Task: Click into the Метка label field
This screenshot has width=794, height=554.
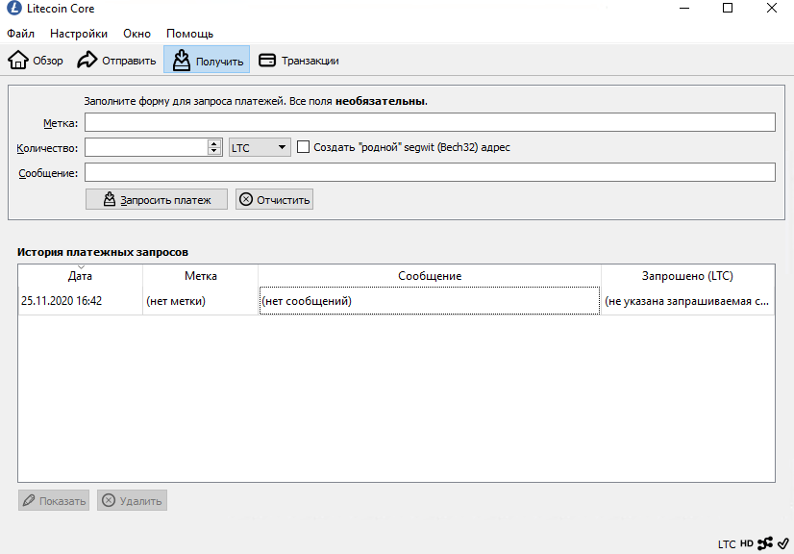Action: point(429,122)
